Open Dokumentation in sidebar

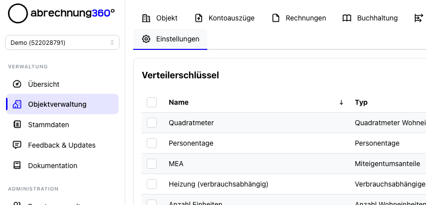click(62, 165)
